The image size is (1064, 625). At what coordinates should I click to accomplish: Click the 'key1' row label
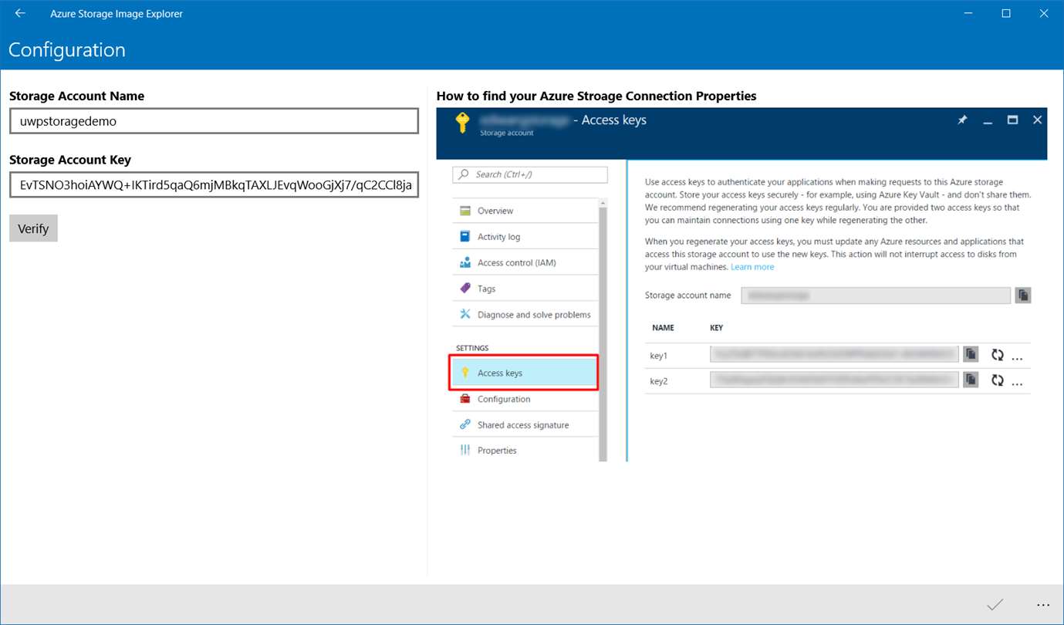(x=659, y=356)
